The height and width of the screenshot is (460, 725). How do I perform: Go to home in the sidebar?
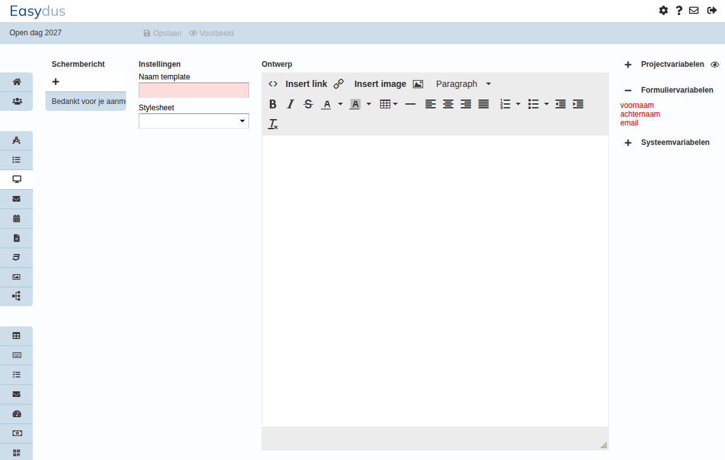click(16, 82)
